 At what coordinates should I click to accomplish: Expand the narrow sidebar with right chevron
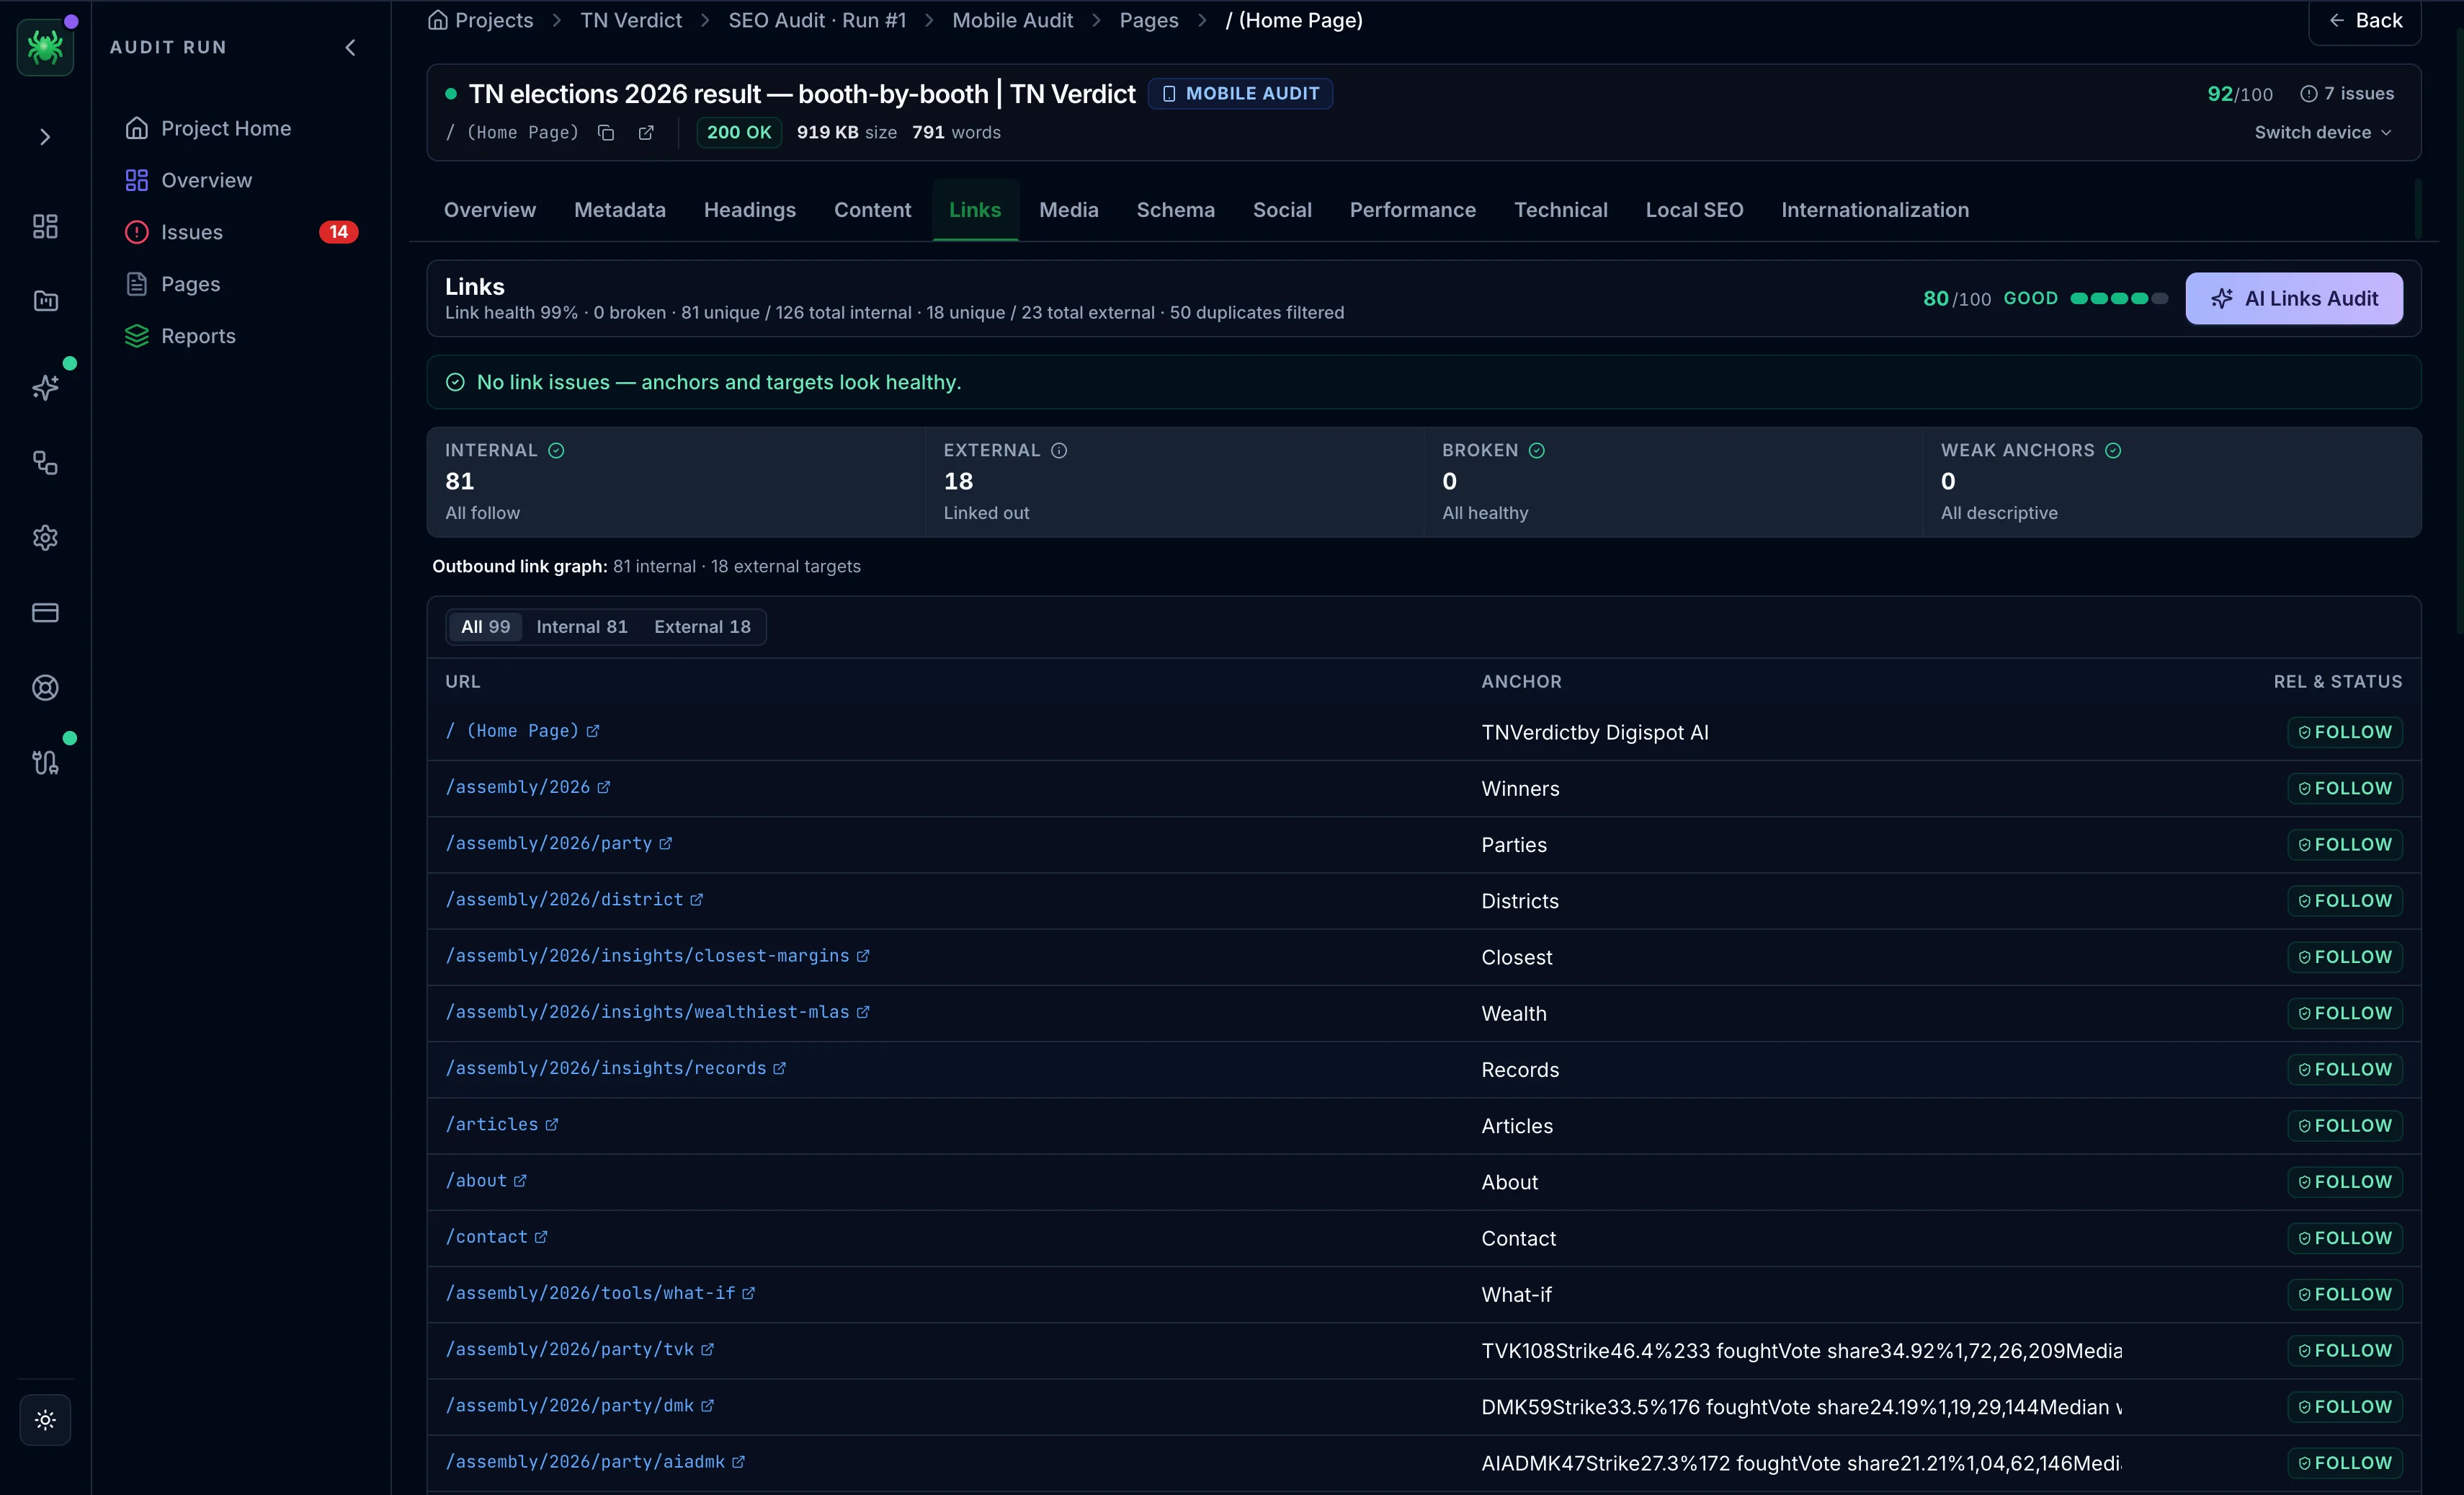point(45,137)
